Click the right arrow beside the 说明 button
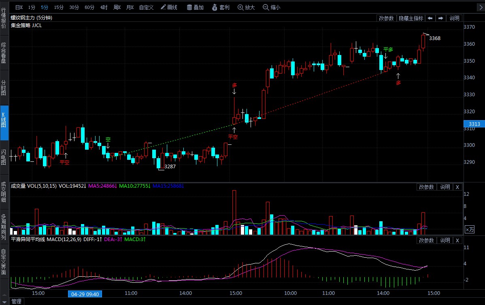Image resolution: width=485 pixels, height=305 pixels. 440,18
